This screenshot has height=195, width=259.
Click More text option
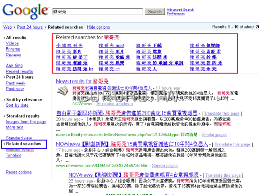(15, 127)
